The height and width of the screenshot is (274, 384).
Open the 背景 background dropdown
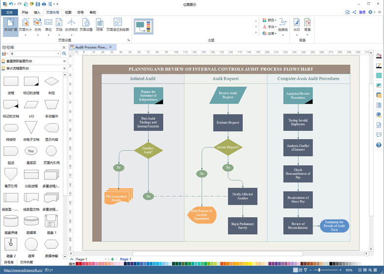[x=307, y=27]
